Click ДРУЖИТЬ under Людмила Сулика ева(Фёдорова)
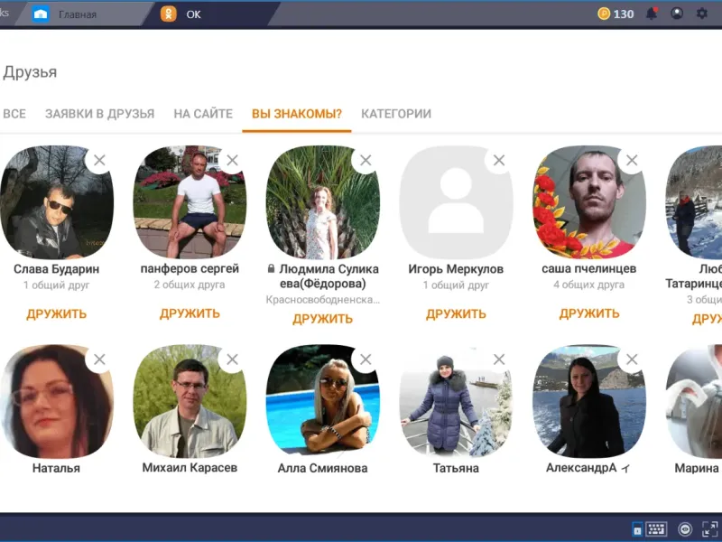The image size is (722, 542). [x=323, y=319]
